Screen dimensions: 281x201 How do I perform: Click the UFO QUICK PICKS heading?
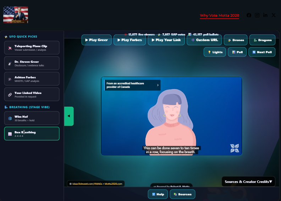[21, 37]
